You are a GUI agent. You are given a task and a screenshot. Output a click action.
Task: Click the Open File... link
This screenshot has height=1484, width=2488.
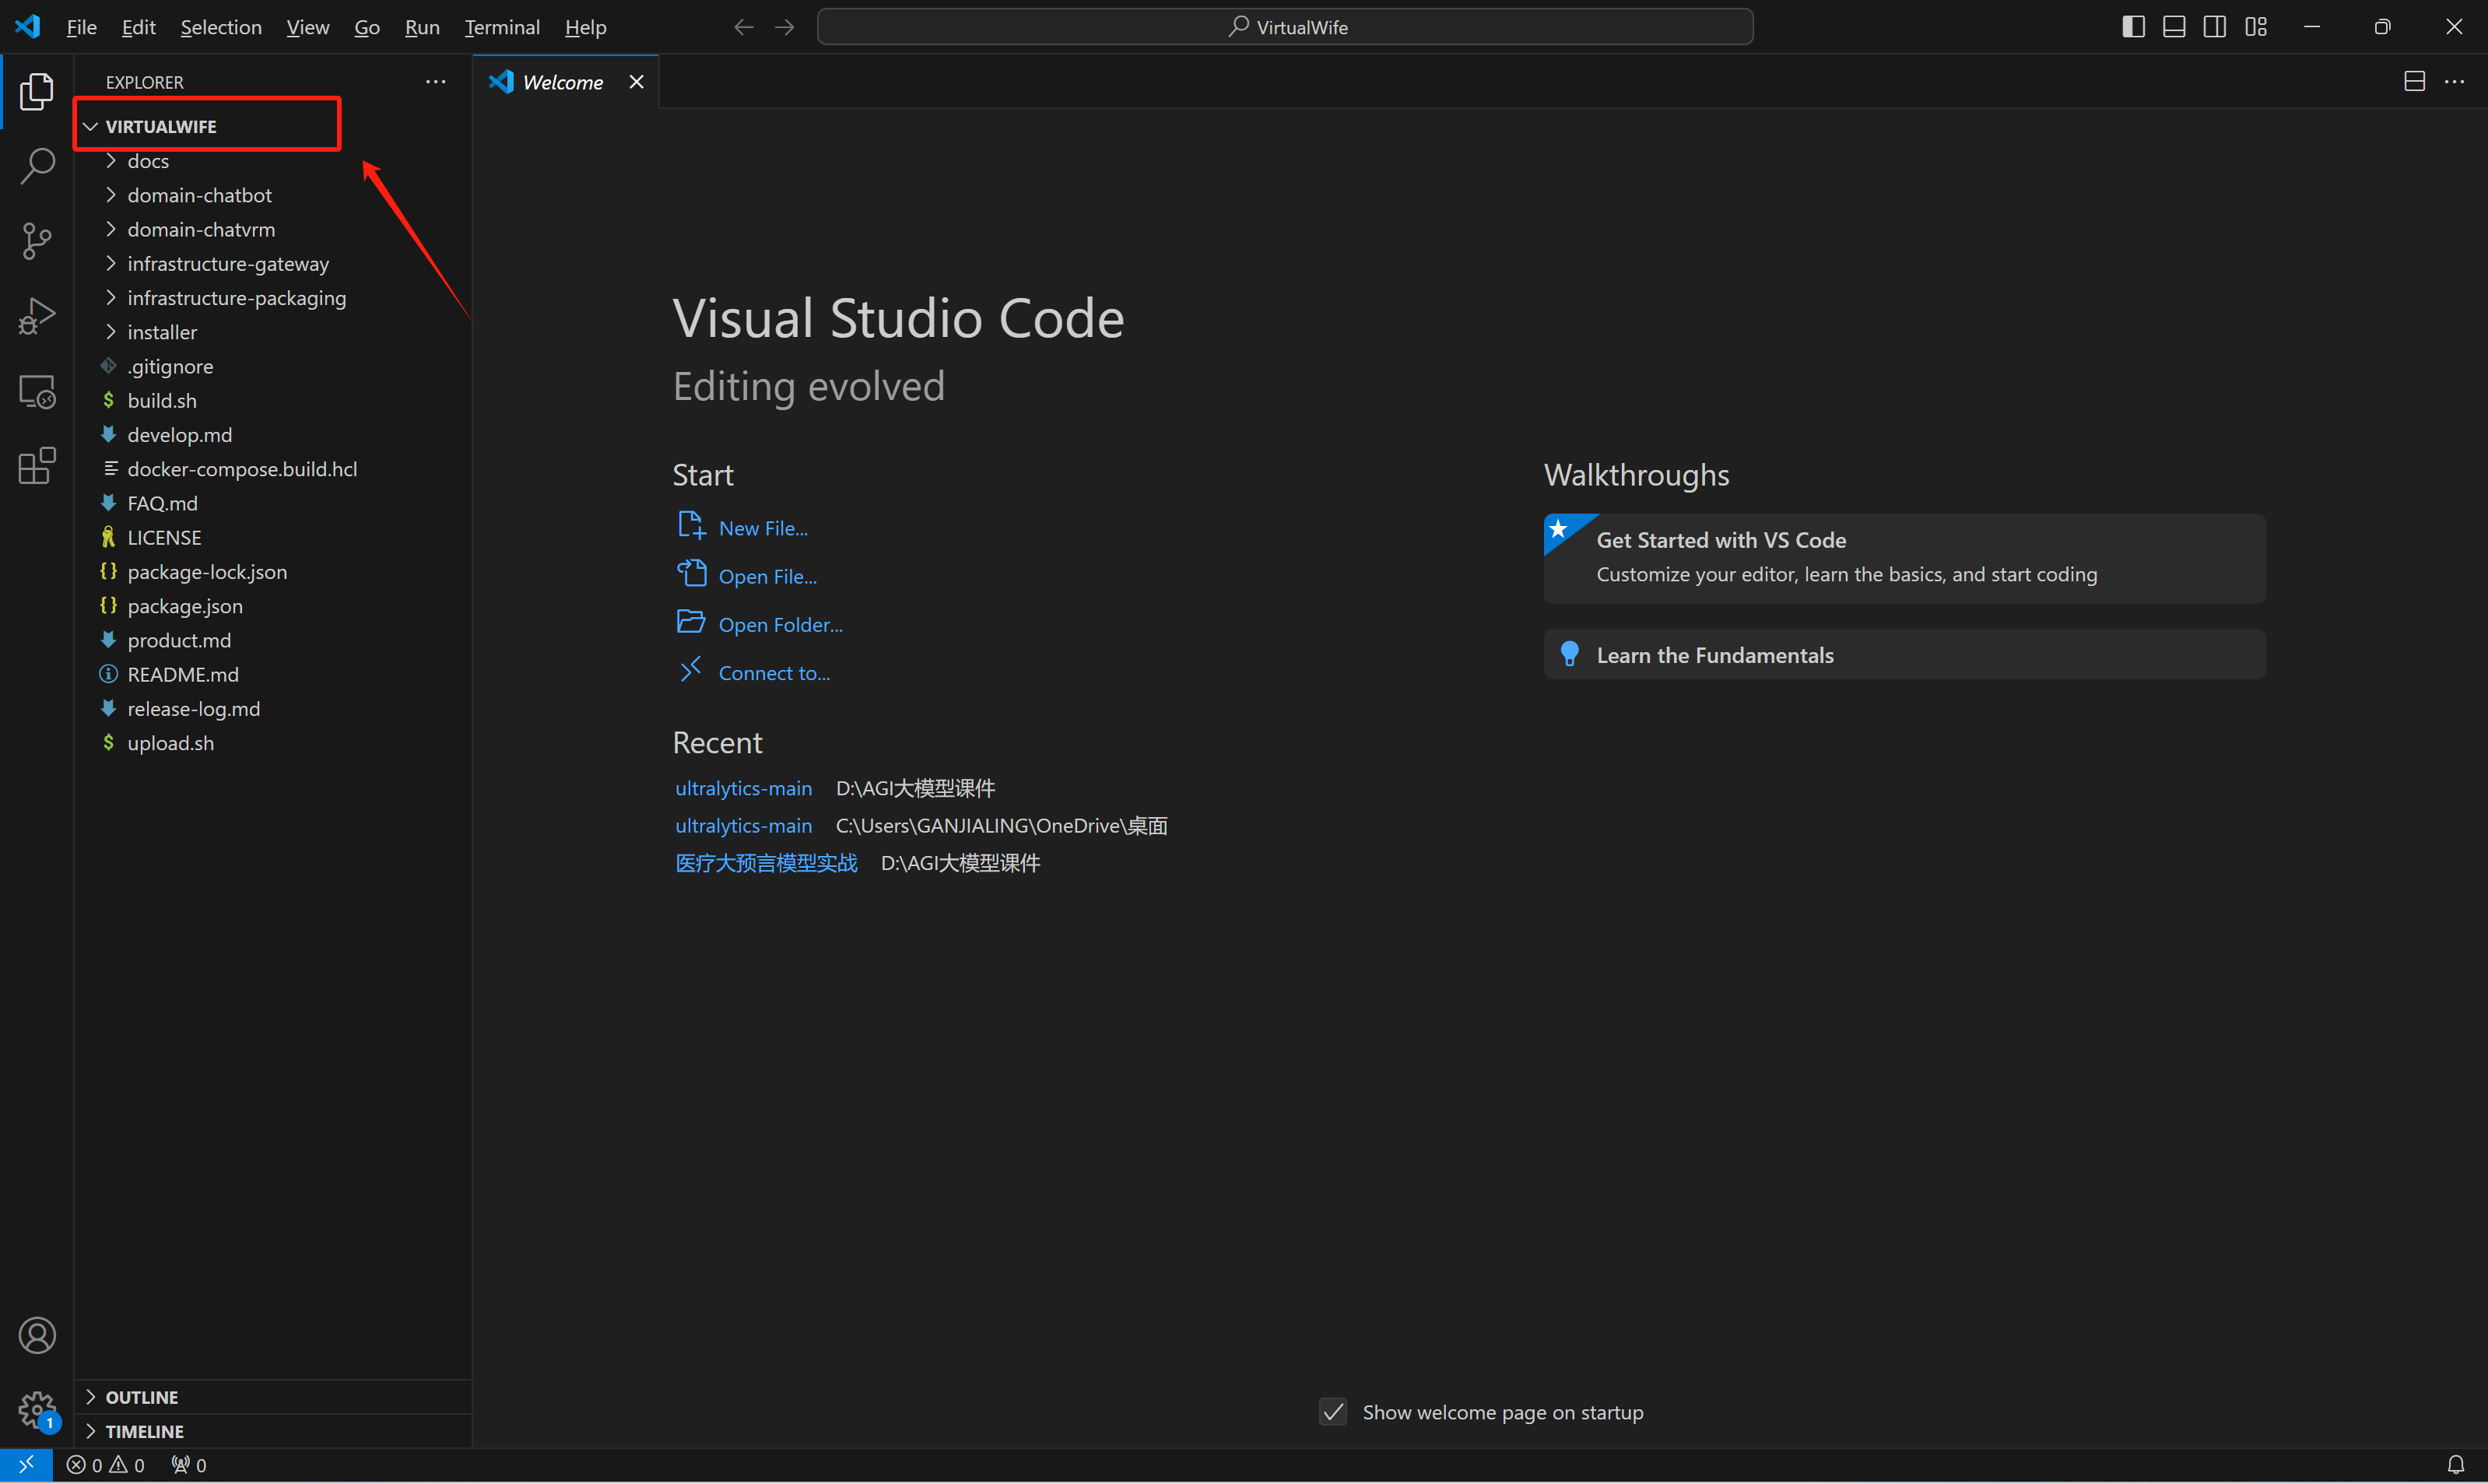pyautogui.click(x=767, y=576)
